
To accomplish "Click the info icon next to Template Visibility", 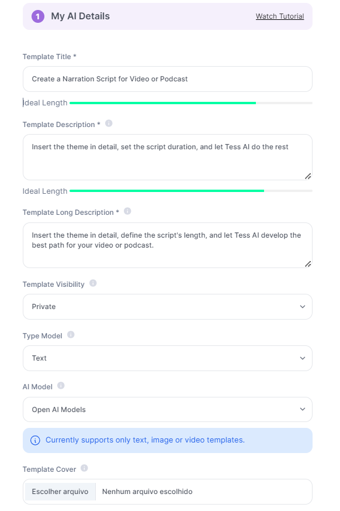I will point(93,283).
